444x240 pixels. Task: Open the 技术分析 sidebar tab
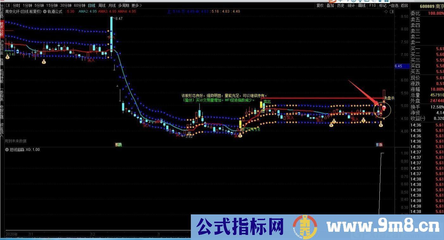pyautogui.click(x=2, y=29)
